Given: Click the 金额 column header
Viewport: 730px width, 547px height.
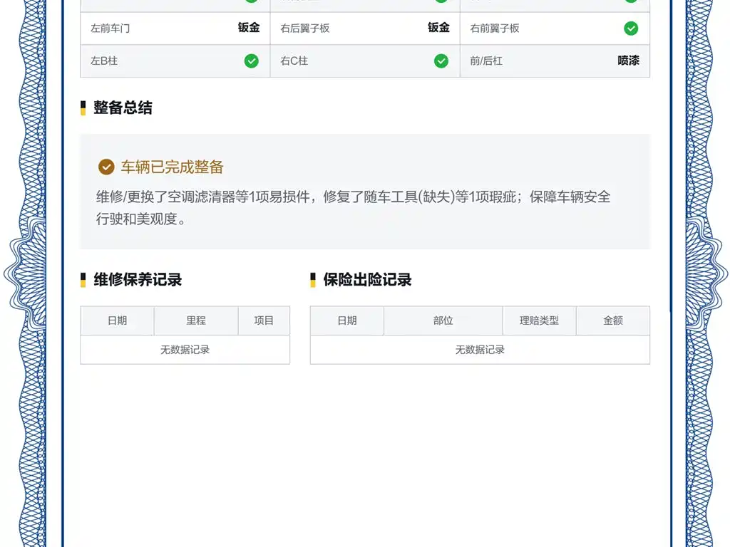Looking at the screenshot, I should 613,321.
